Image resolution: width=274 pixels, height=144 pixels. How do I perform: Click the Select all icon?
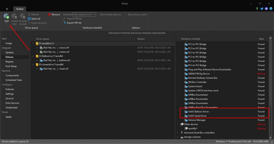click(29, 19)
